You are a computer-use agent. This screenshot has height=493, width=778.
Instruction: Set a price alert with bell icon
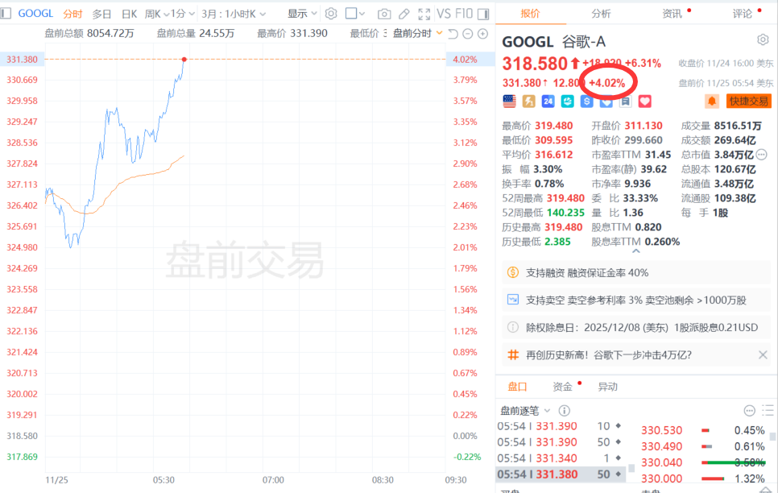pyautogui.click(x=711, y=101)
